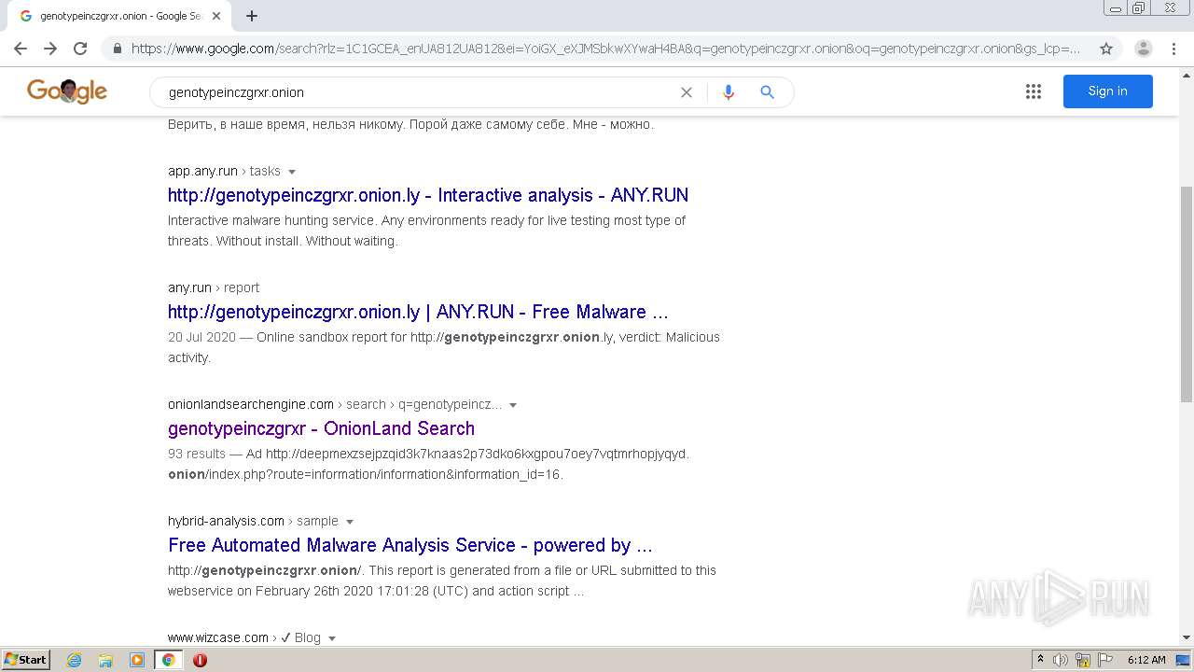Switch to Chrome in the taskbar
This screenshot has height=672, width=1194.
click(168, 660)
